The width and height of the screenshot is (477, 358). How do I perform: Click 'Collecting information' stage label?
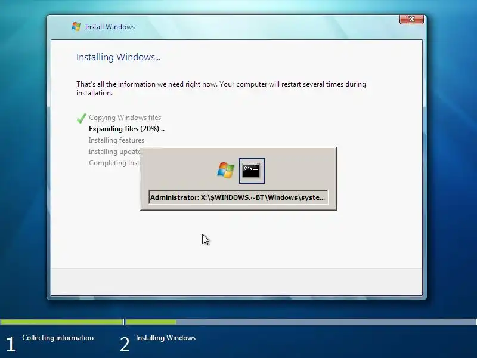pyautogui.click(x=58, y=338)
